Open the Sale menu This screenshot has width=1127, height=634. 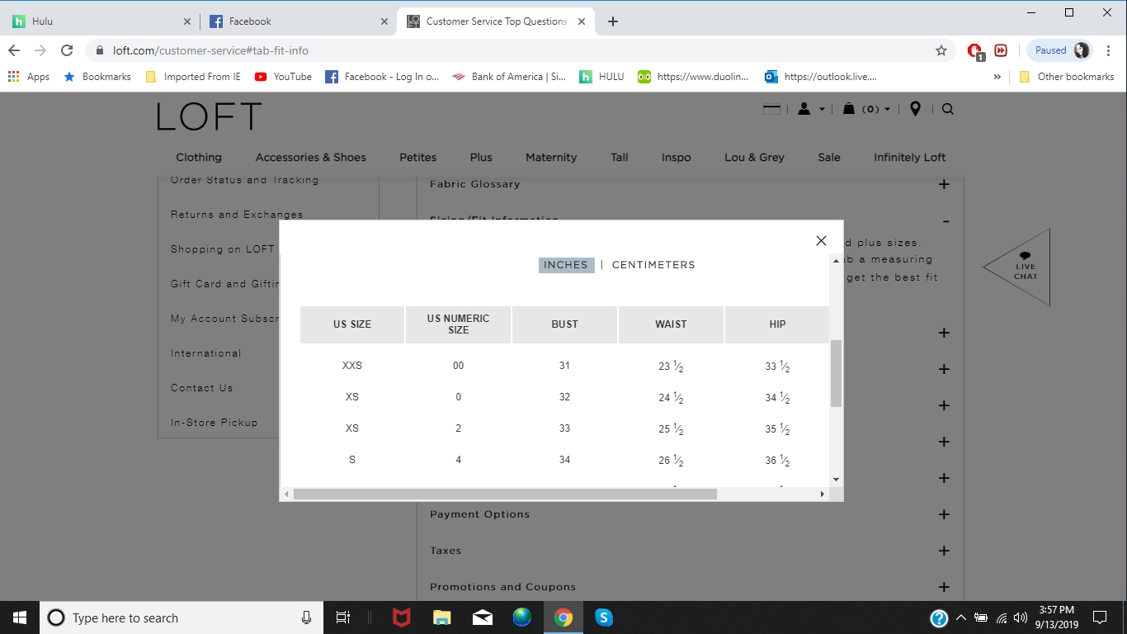point(829,157)
